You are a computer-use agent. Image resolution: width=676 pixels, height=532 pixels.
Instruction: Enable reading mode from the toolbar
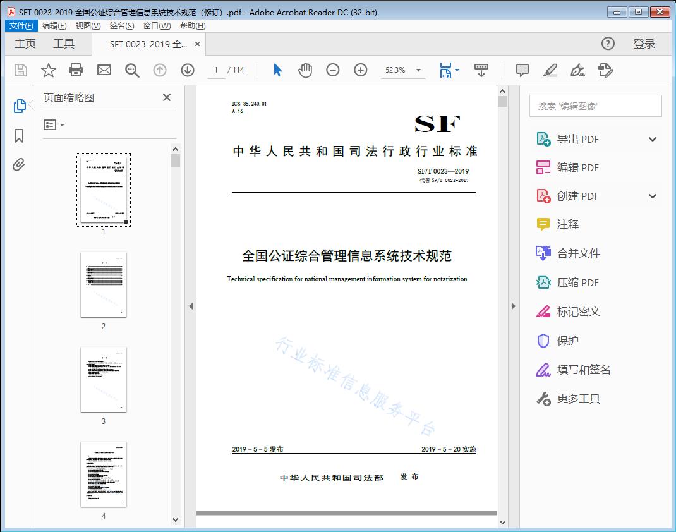coord(481,70)
